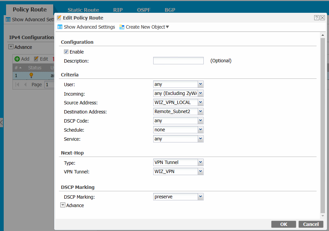Cancel the Edit Policy Route dialog
Screen dimensions: 329x231
pos(310,224)
